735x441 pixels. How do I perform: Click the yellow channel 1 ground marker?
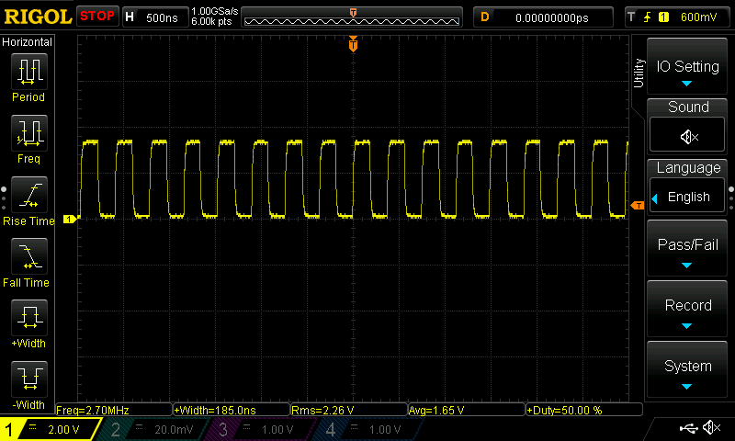70,219
